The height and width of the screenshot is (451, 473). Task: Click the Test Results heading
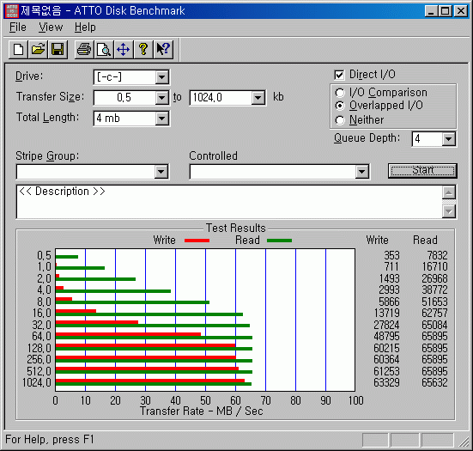pyautogui.click(x=235, y=229)
